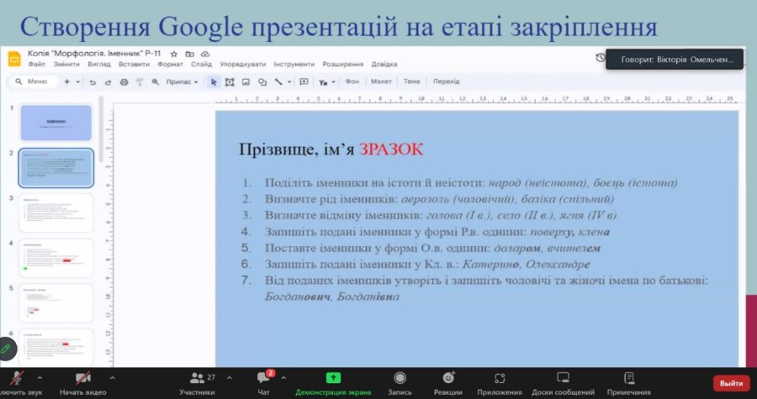Insert an image from toolbar
Screen dimensions: 757x399
(x=246, y=82)
